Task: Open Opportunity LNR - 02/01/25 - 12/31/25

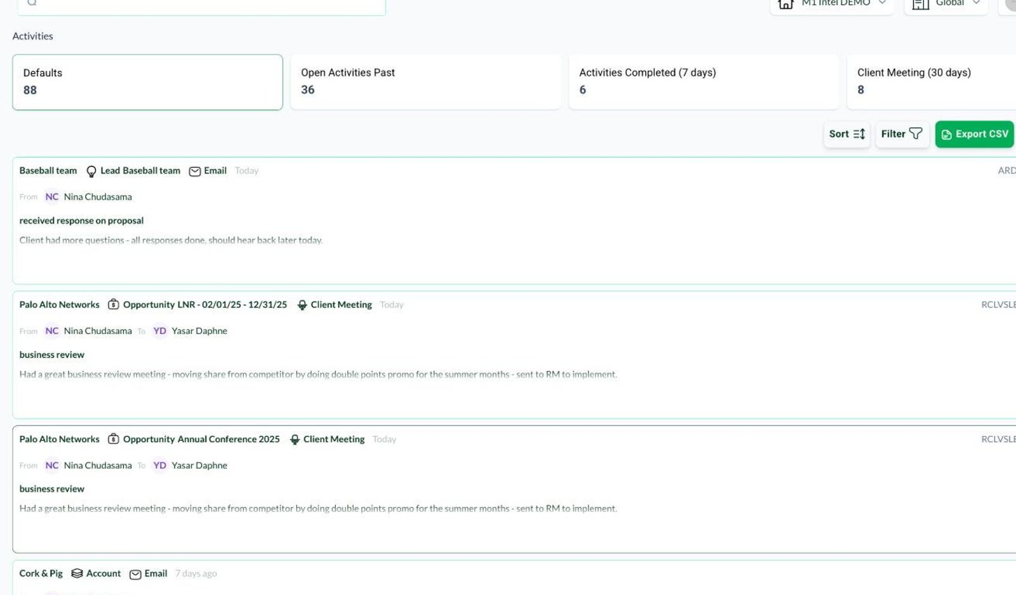Action: tap(205, 305)
